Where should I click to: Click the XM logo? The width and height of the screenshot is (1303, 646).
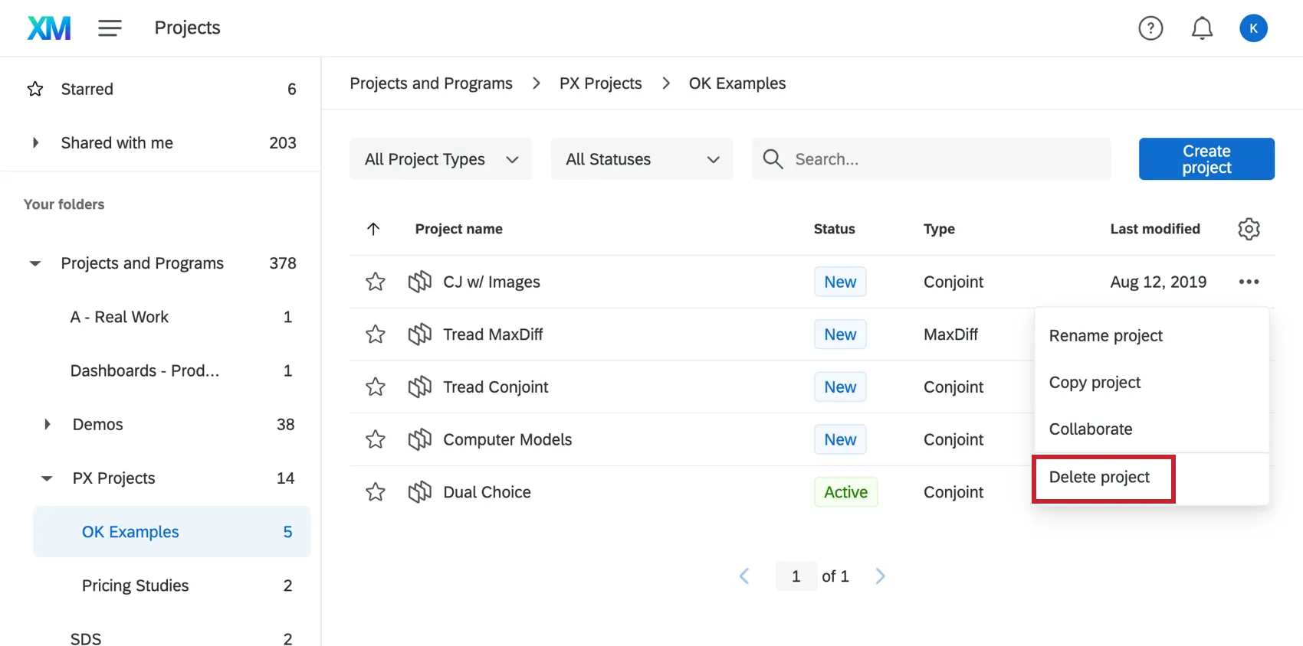(49, 28)
